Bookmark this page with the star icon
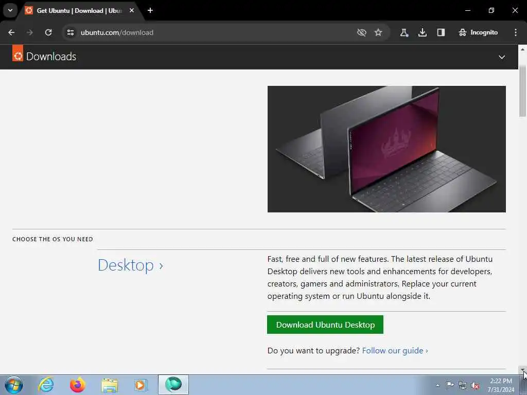Image resolution: width=527 pixels, height=395 pixels. 378,32
